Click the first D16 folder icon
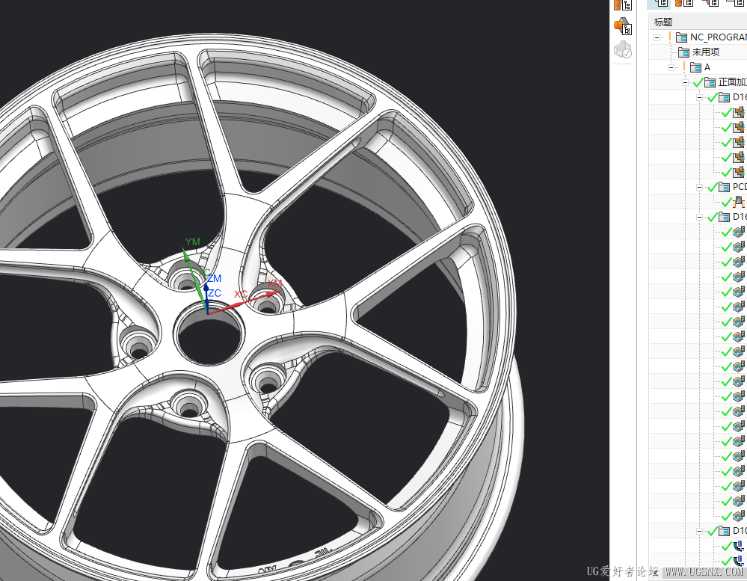Viewport: 747px width, 581px height. point(724,97)
